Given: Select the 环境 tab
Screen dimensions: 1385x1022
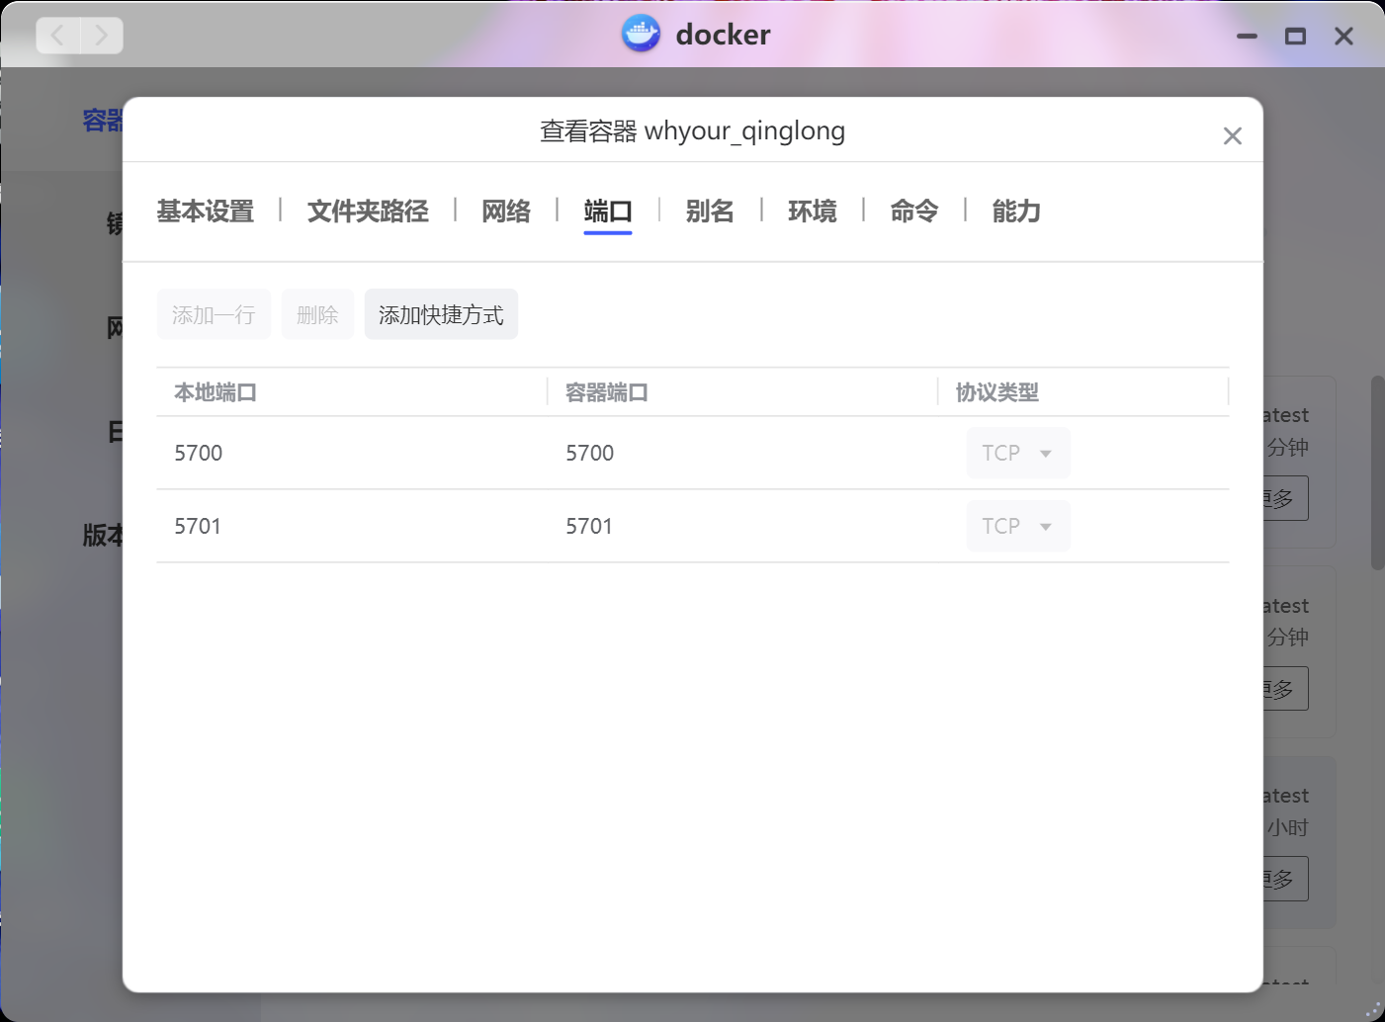Looking at the screenshot, I should [x=812, y=212].
